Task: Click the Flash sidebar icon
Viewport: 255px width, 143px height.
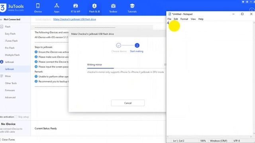Action: pos(2,27)
